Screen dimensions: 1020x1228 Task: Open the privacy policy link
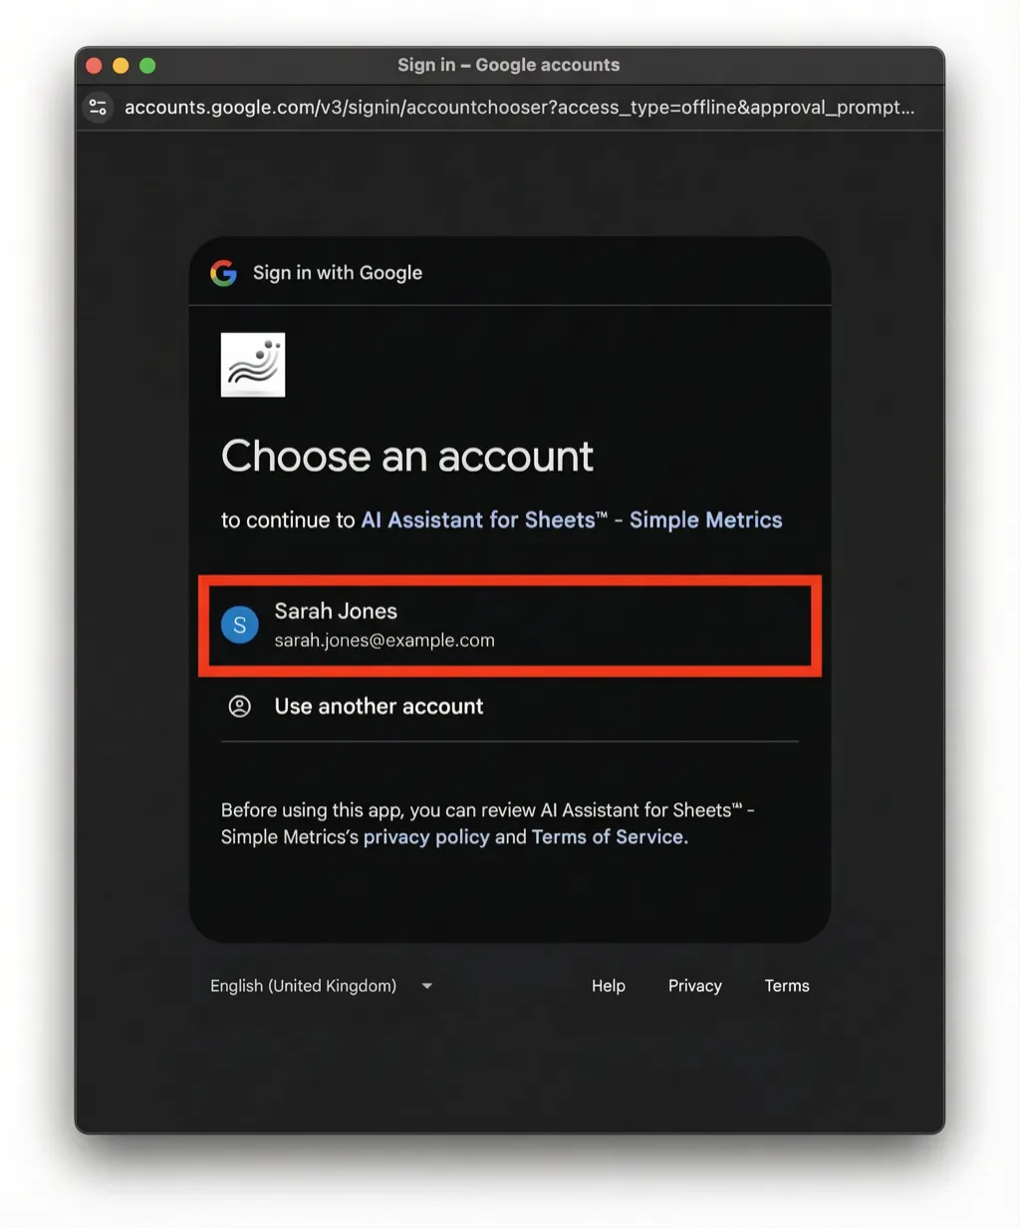pyautogui.click(x=425, y=836)
